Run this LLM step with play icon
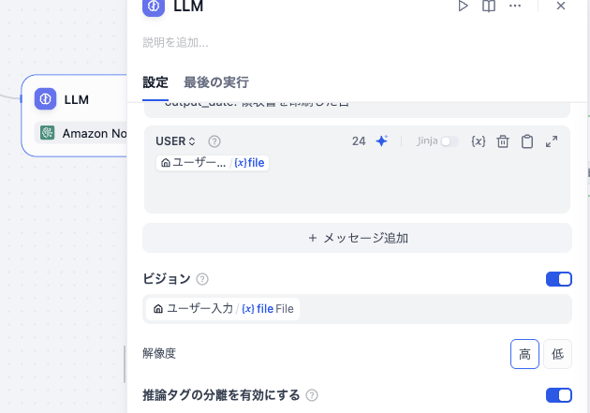 tap(463, 6)
